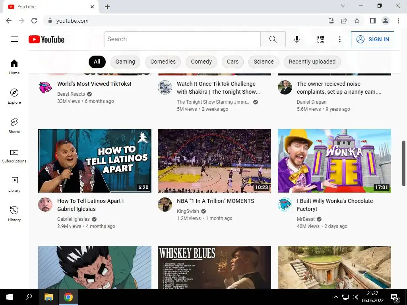The height and width of the screenshot is (305, 407).
Task: Play the NBA basketball video thumbnail
Action: (x=214, y=161)
